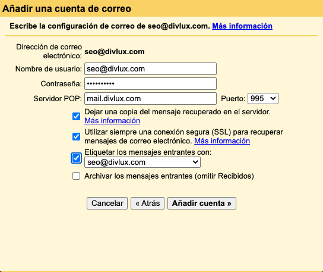Enable archive incoming messages checkbox
323x272 pixels.
click(x=76, y=176)
